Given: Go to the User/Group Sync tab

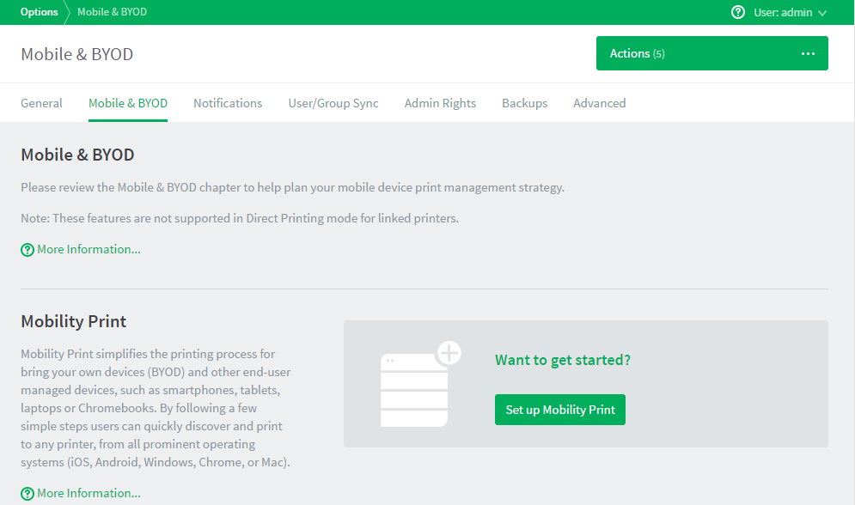Looking at the screenshot, I should click(333, 103).
